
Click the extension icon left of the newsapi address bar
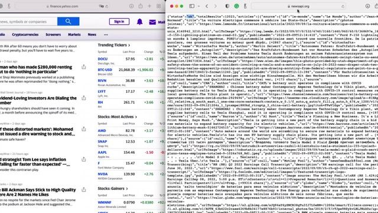(245, 7)
